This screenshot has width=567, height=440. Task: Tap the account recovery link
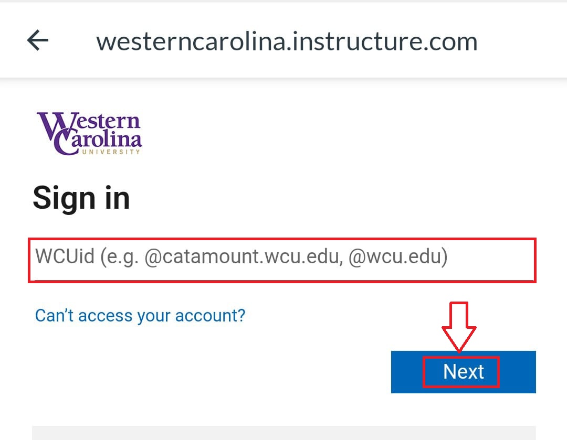tap(140, 316)
